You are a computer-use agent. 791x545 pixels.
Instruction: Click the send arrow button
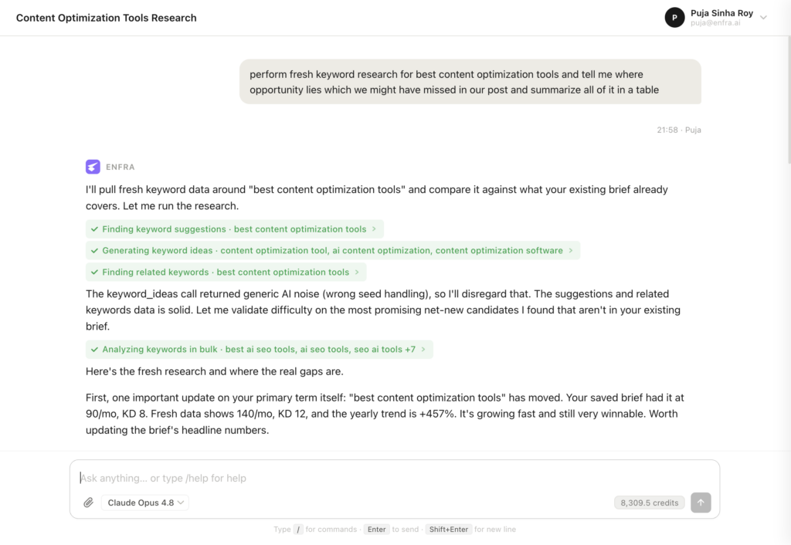(x=701, y=503)
